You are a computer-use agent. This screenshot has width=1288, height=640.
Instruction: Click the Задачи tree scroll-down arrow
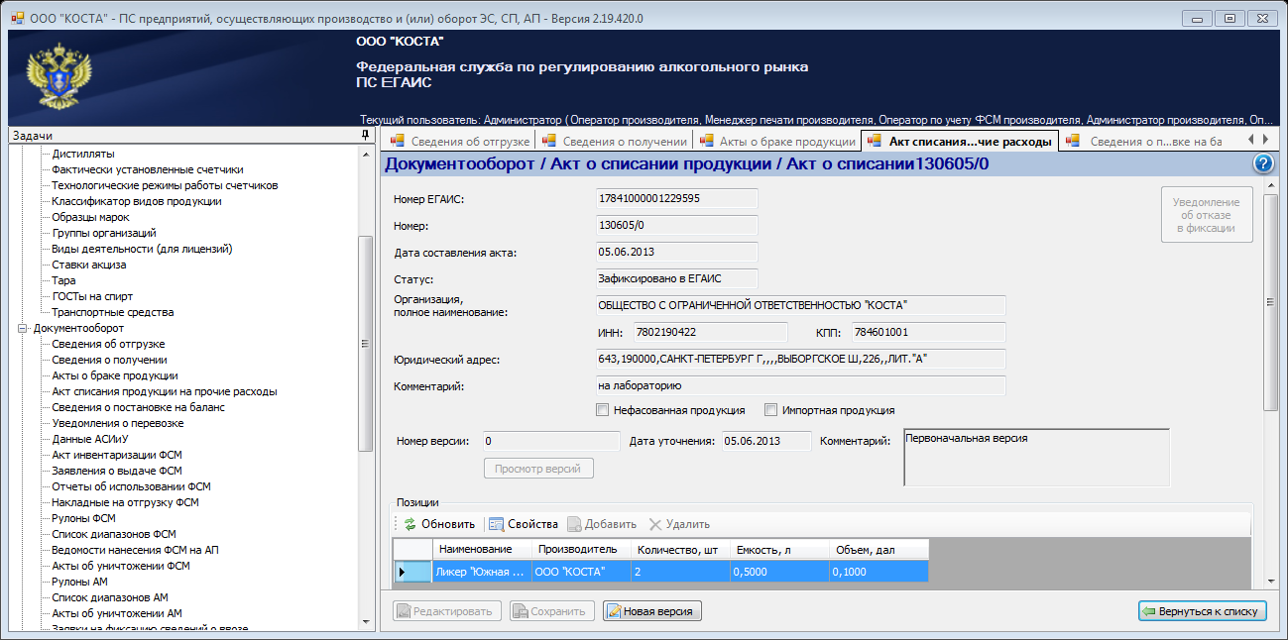click(365, 622)
